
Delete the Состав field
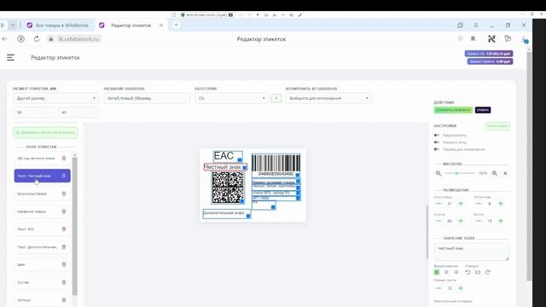click(64, 282)
